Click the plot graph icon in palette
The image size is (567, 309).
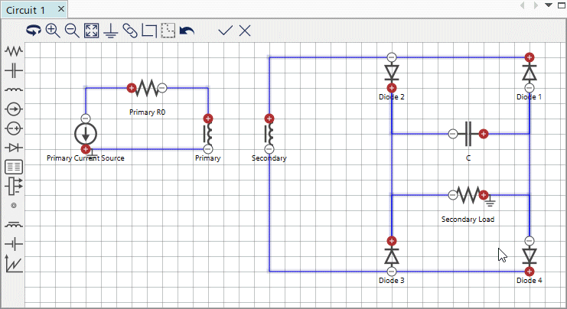[14, 264]
